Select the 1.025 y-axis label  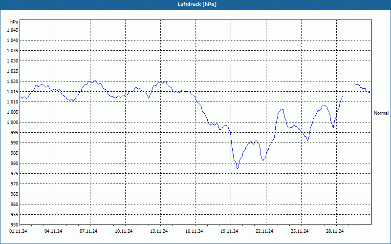point(13,71)
